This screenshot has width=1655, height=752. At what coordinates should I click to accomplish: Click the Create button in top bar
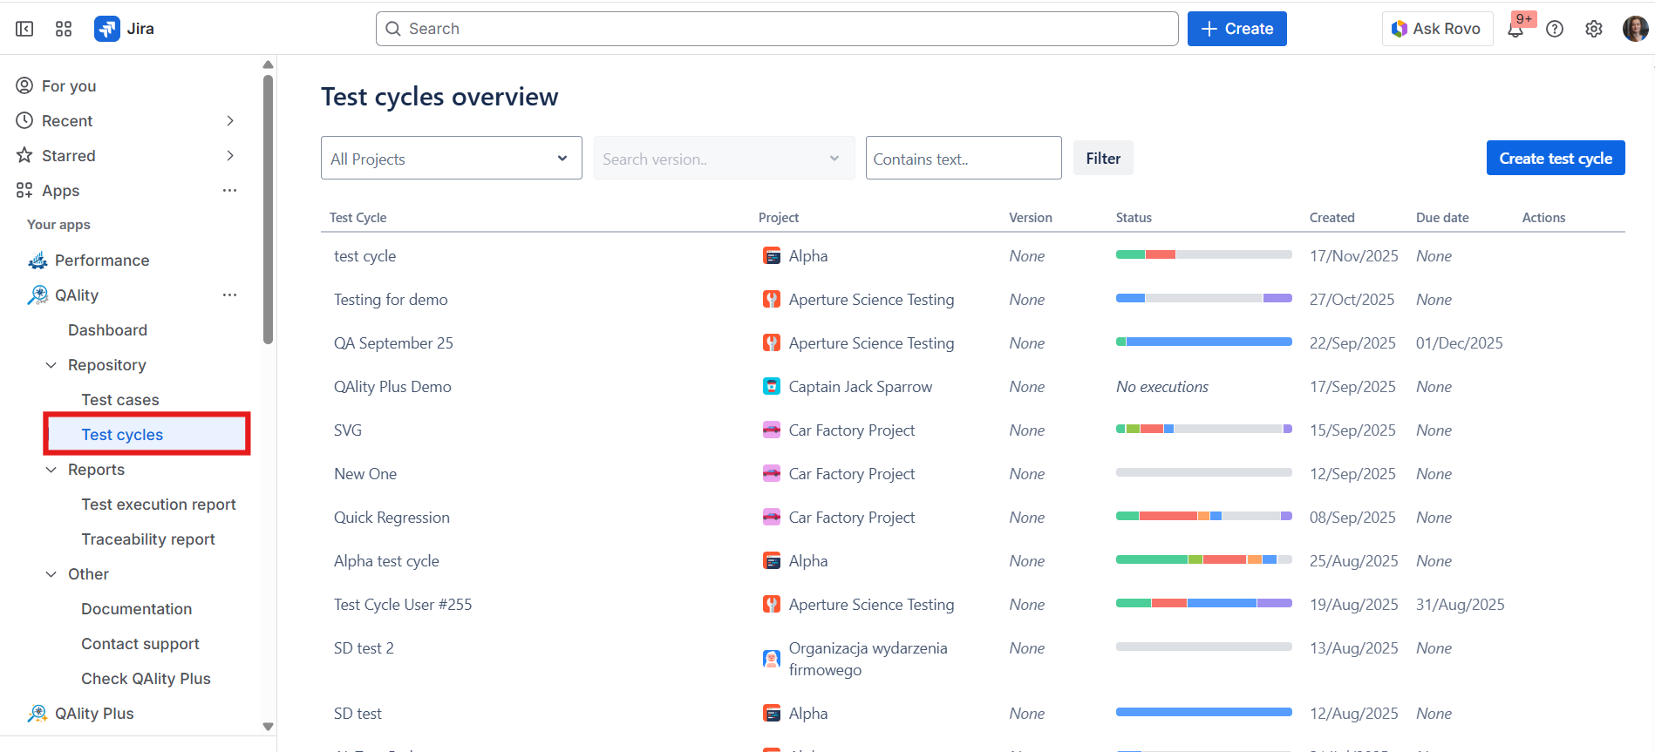(x=1236, y=29)
